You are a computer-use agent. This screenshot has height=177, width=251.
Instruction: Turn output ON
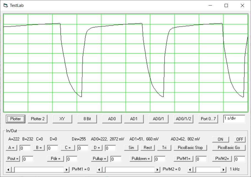pyautogui.click(x=220, y=139)
